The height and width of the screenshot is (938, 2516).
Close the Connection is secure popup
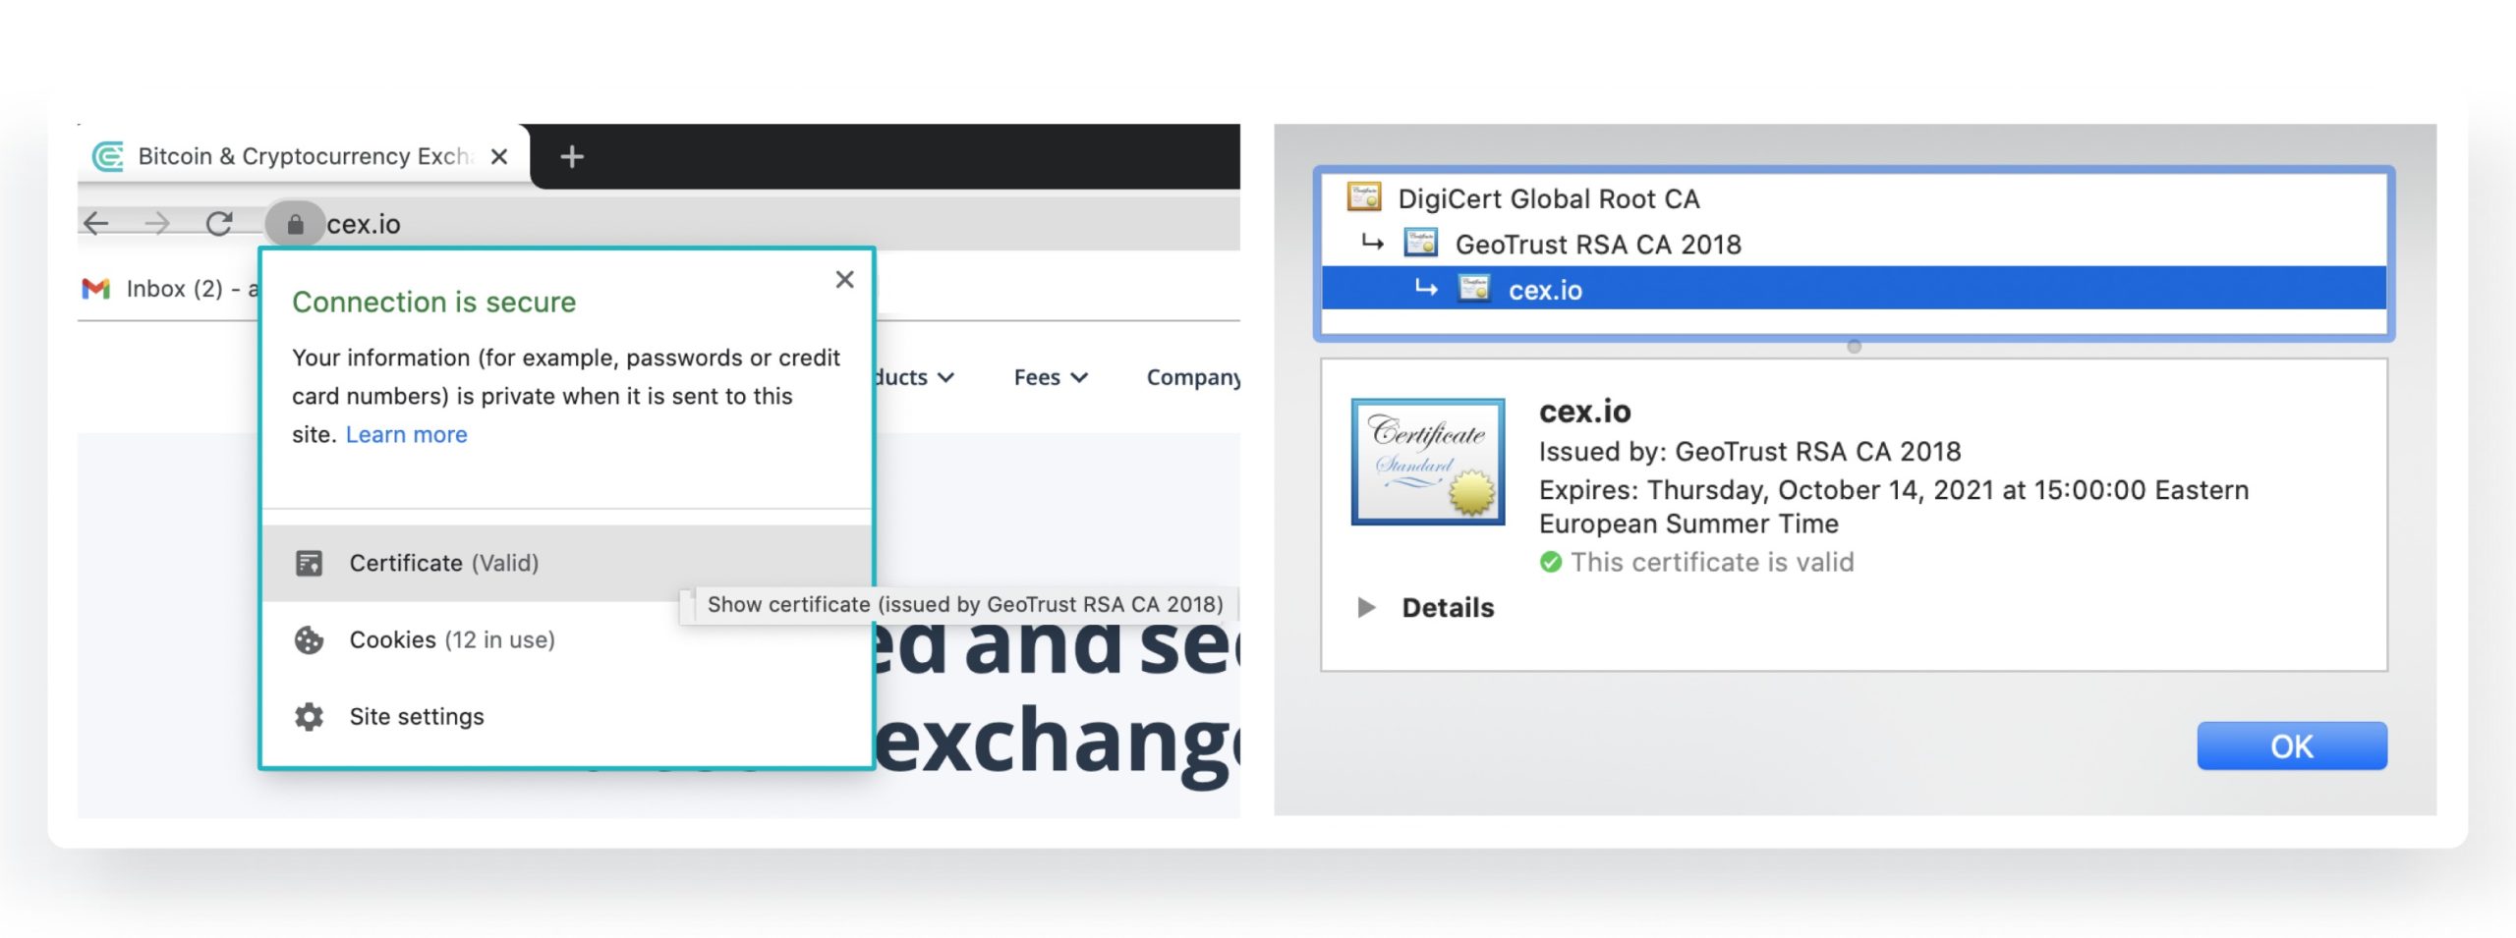coord(844,280)
